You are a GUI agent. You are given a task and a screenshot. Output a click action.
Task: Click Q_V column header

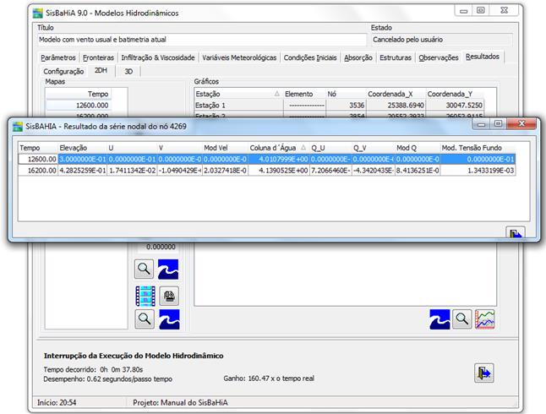374,148
